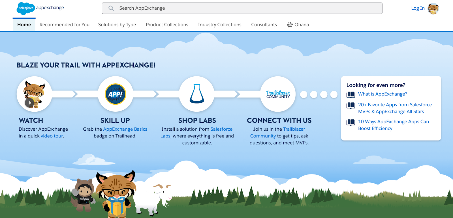Open 10 Ways AppExchange Apps article
This screenshot has height=218, width=453.
(394, 125)
